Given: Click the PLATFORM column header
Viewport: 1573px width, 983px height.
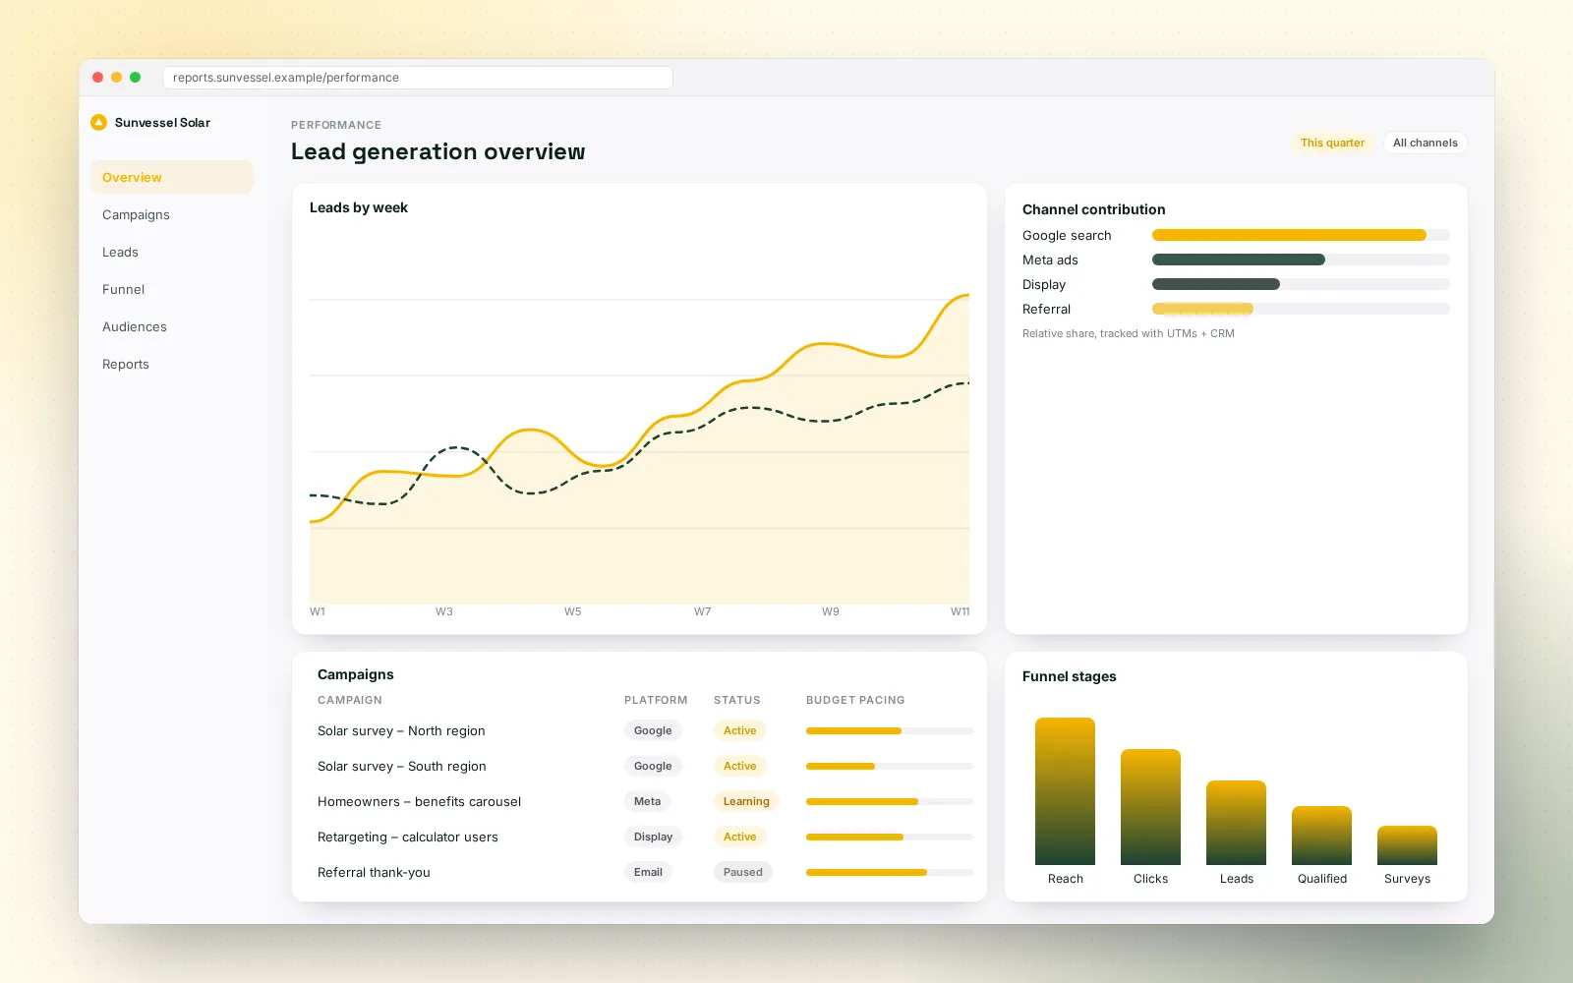Looking at the screenshot, I should (656, 700).
